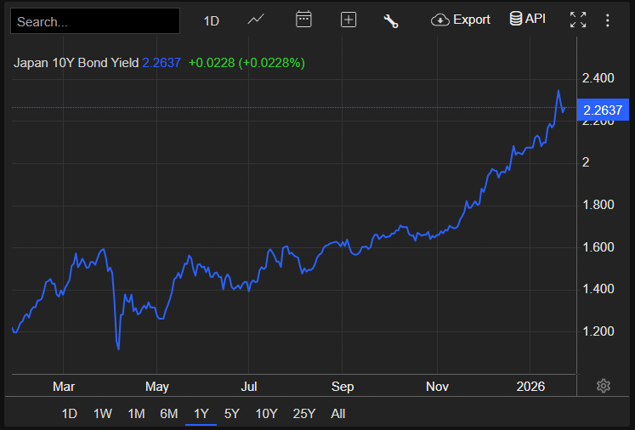The height and width of the screenshot is (430, 635).
Task: Click the API database icon
Action: (527, 20)
